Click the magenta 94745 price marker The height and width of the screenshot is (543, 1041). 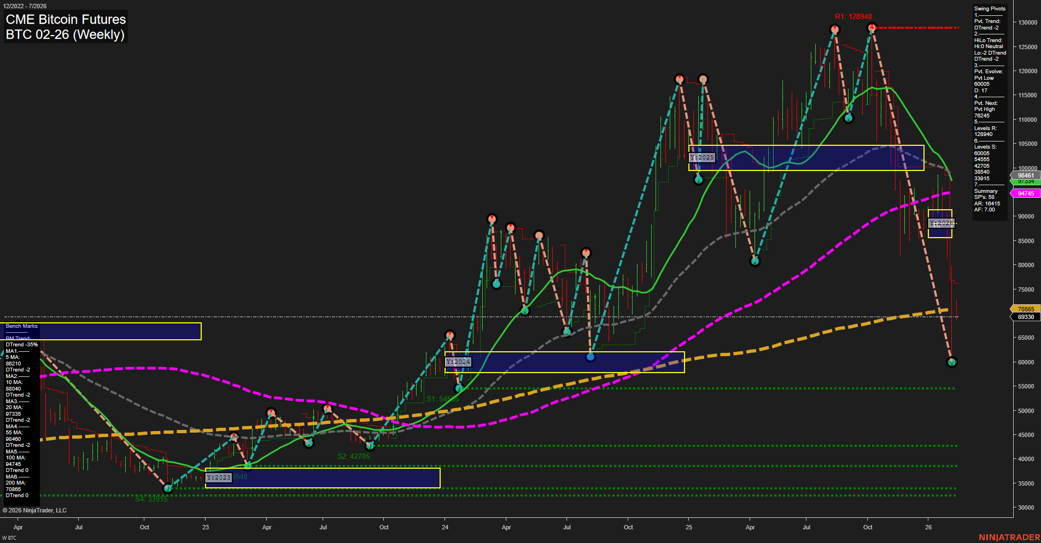click(1025, 193)
